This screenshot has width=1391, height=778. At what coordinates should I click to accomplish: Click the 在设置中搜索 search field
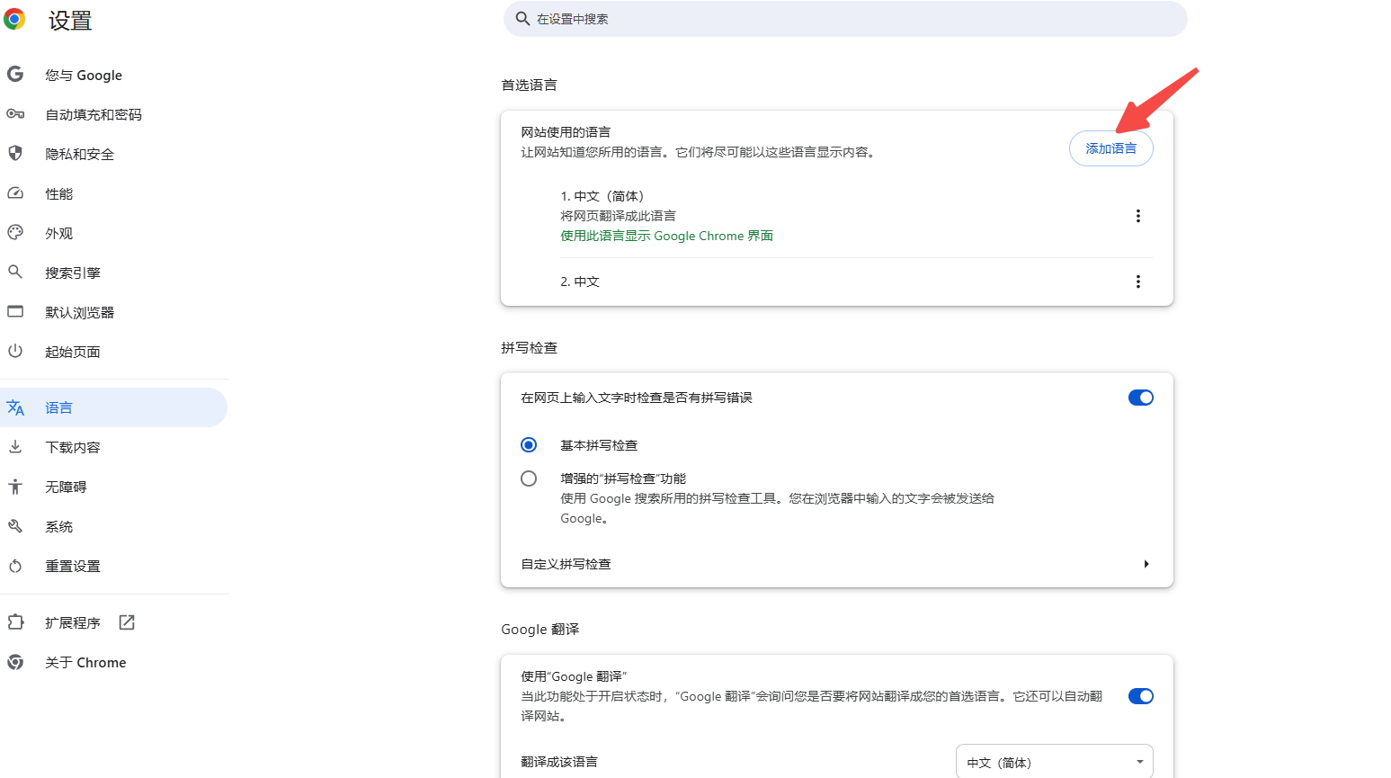(845, 19)
